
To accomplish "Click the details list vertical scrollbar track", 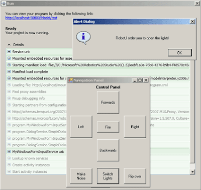I will pos(192,166).
